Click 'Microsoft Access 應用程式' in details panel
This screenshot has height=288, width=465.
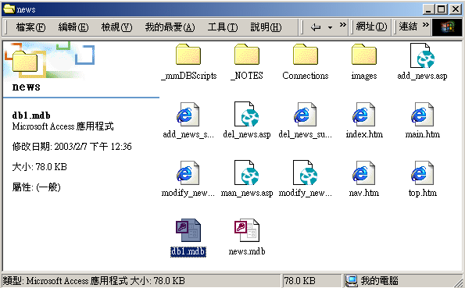63,126
